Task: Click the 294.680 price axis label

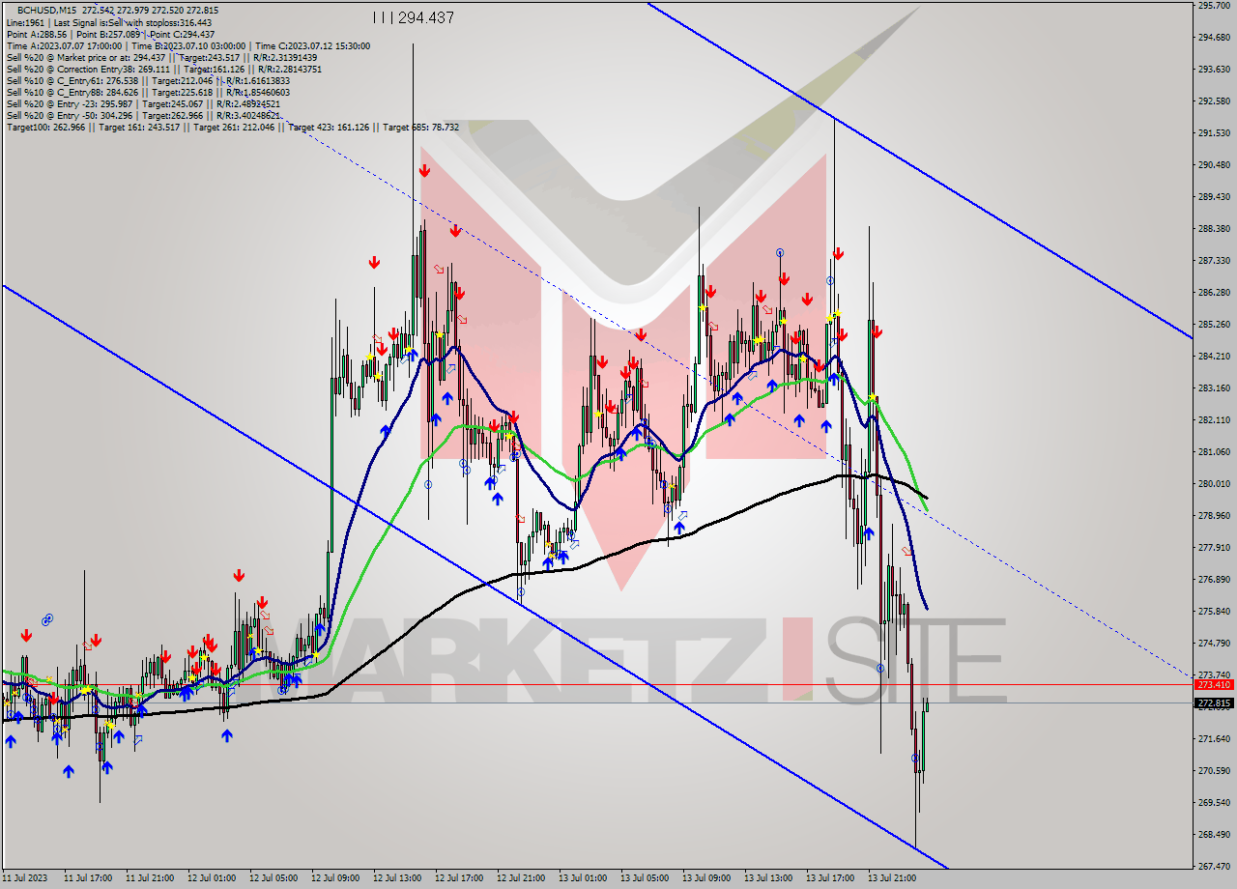Action: click(x=1214, y=38)
